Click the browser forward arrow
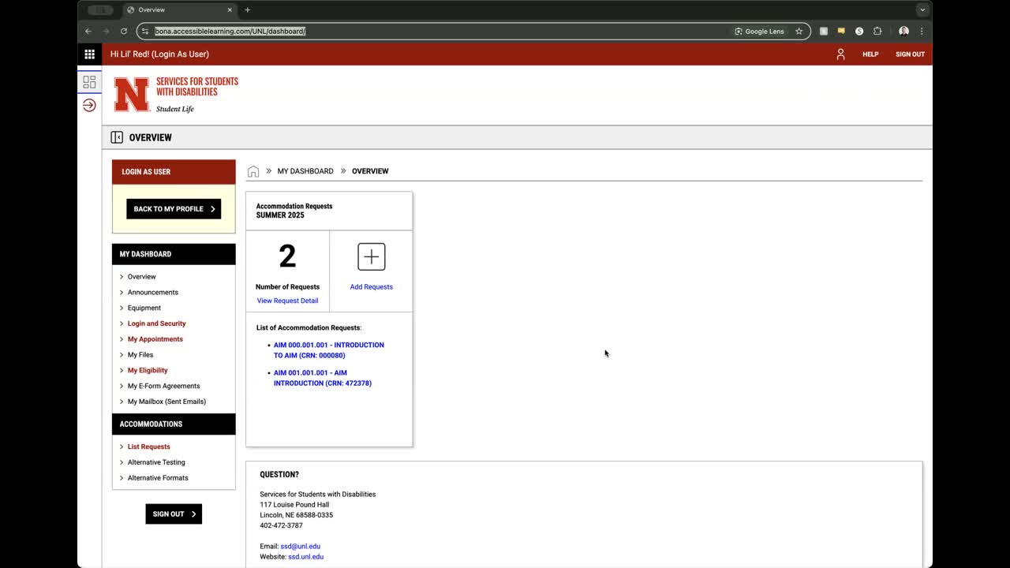Viewport: 1010px width, 568px height. click(106, 32)
